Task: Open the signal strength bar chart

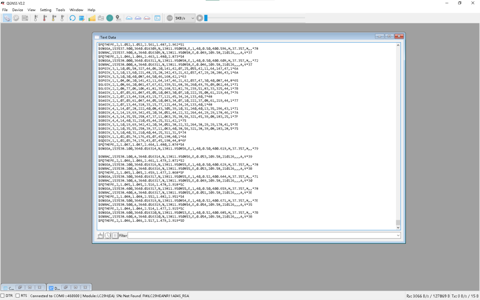Action: point(92,18)
